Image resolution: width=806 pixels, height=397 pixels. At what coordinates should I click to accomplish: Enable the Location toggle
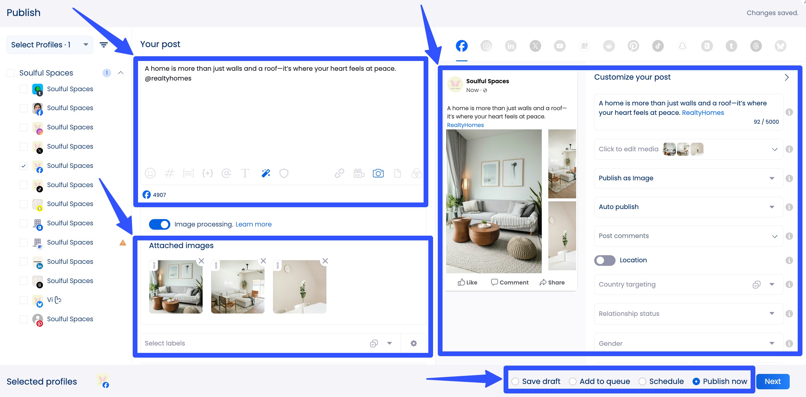605,260
